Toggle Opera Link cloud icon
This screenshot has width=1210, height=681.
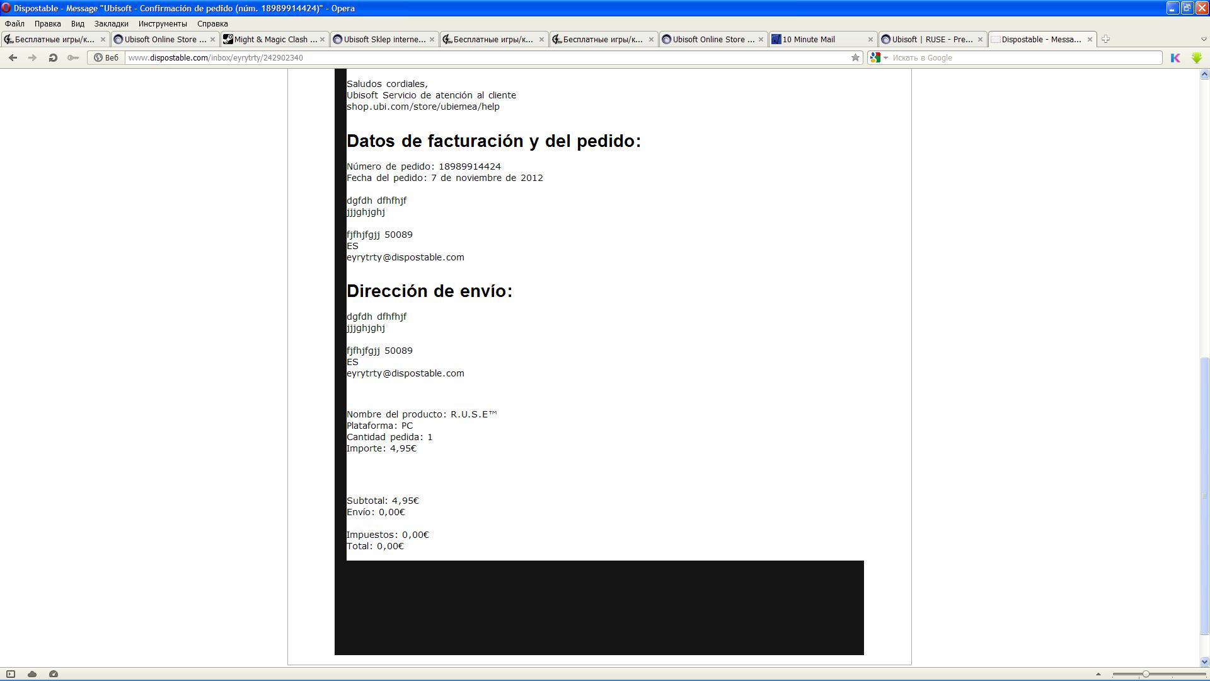coord(32,674)
